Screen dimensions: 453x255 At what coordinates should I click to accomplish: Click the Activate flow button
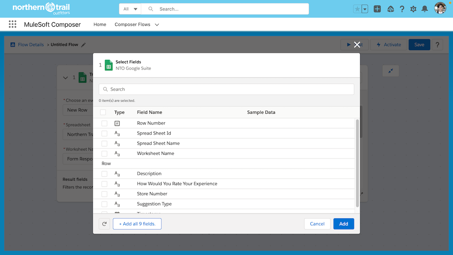[389, 45]
